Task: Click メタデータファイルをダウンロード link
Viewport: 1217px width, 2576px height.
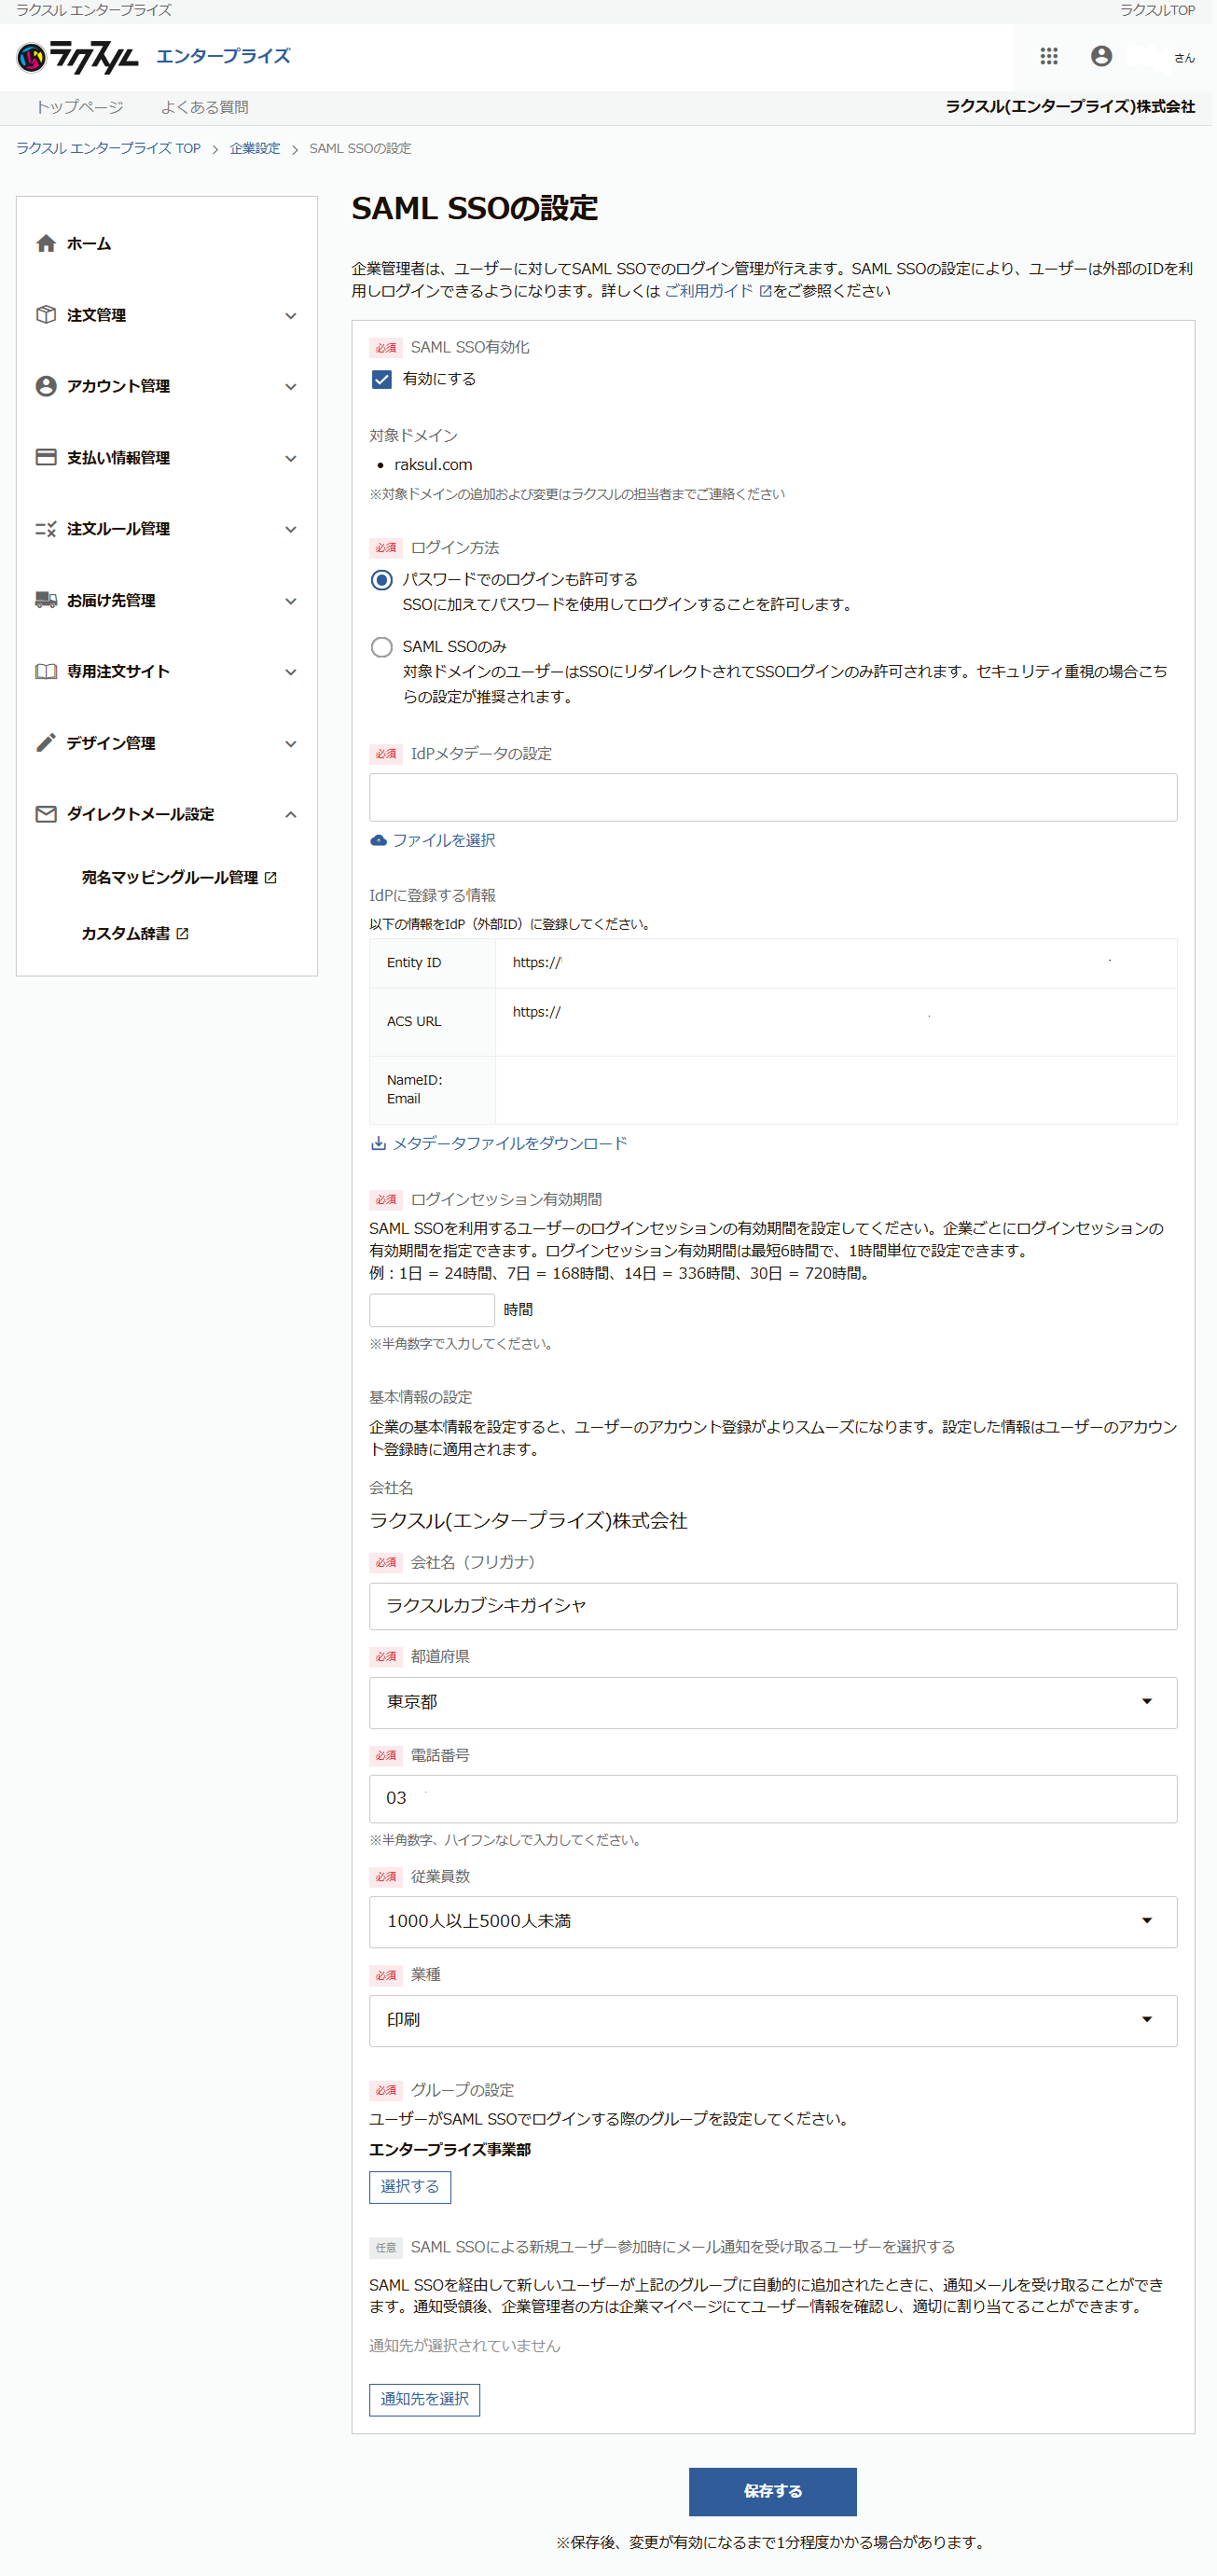Action: point(509,1143)
